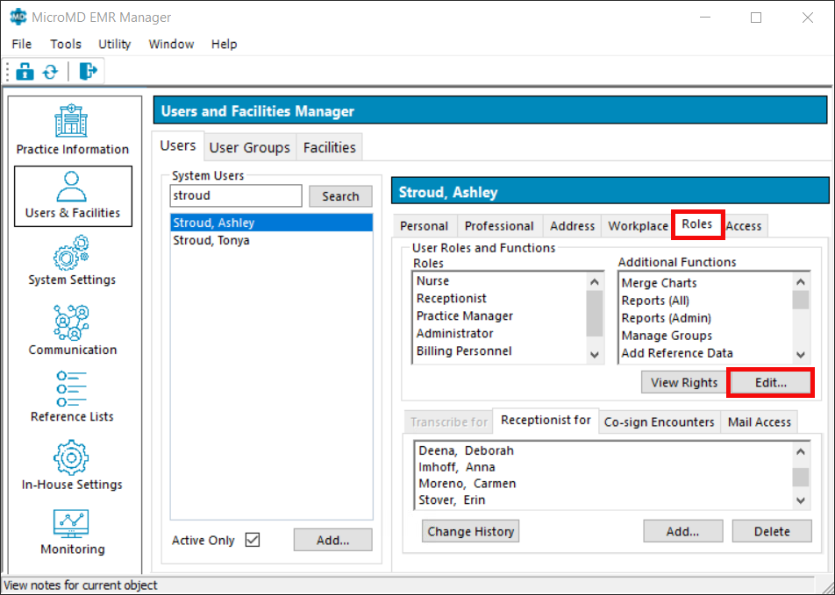This screenshot has width=835, height=595.
Task: Click Add button under System Users list
Action: pyautogui.click(x=332, y=540)
